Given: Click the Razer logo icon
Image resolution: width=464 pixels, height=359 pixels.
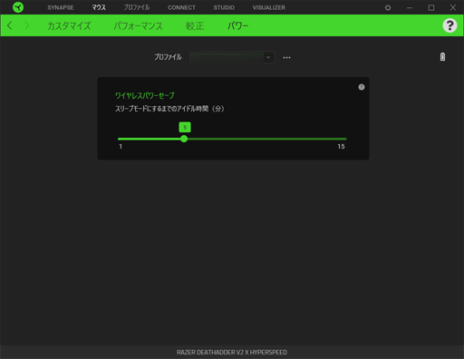Looking at the screenshot, I should (x=18, y=7).
